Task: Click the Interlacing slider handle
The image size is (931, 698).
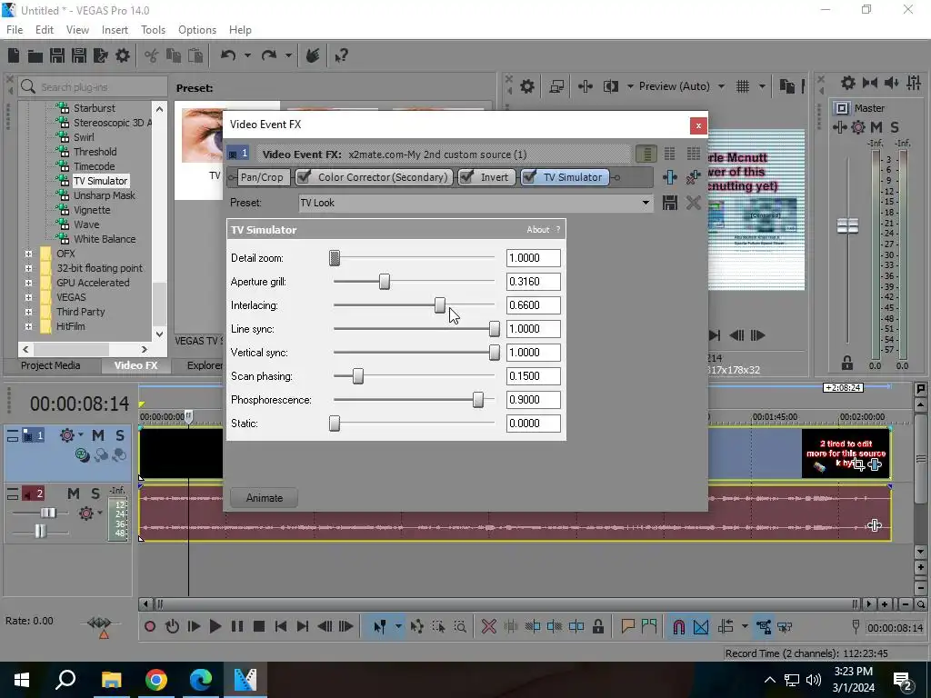Action: (x=439, y=305)
